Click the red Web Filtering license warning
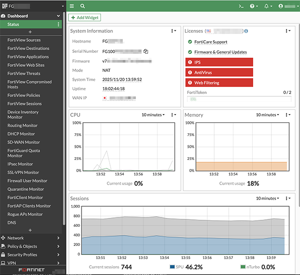The width and height of the screenshot is (300, 275). point(220,83)
